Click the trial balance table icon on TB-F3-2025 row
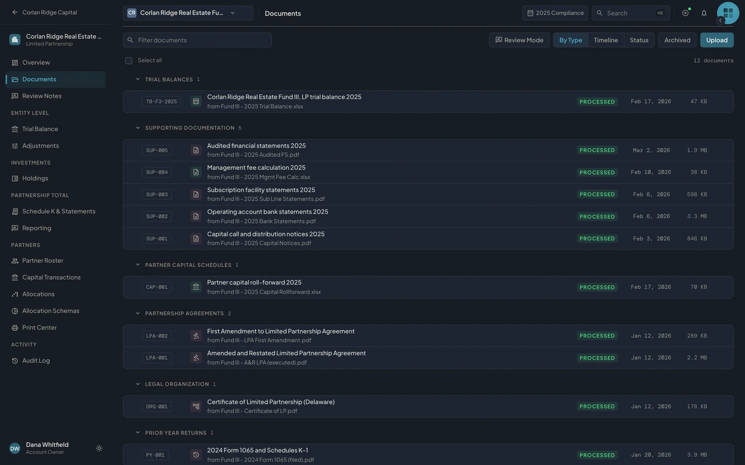Image resolution: width=745 pixels, height=465 pixels. tap(196, 101)
